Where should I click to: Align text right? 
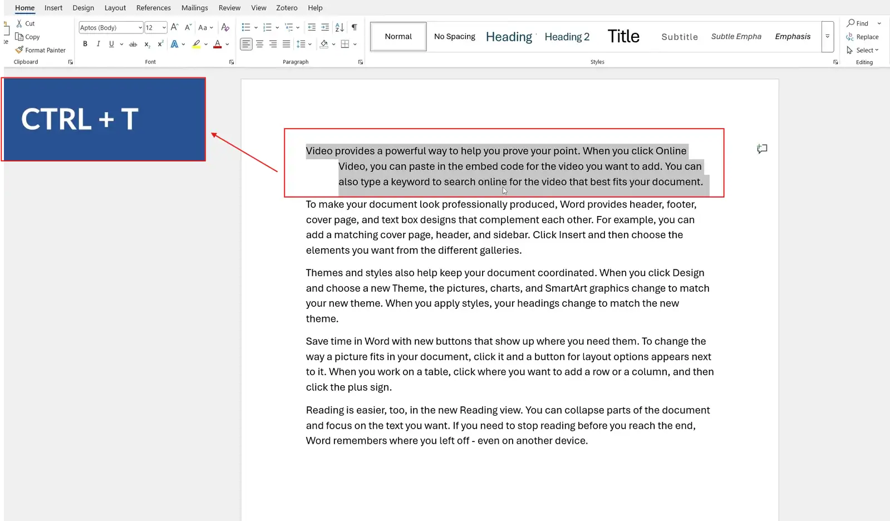tap(273, 44)
